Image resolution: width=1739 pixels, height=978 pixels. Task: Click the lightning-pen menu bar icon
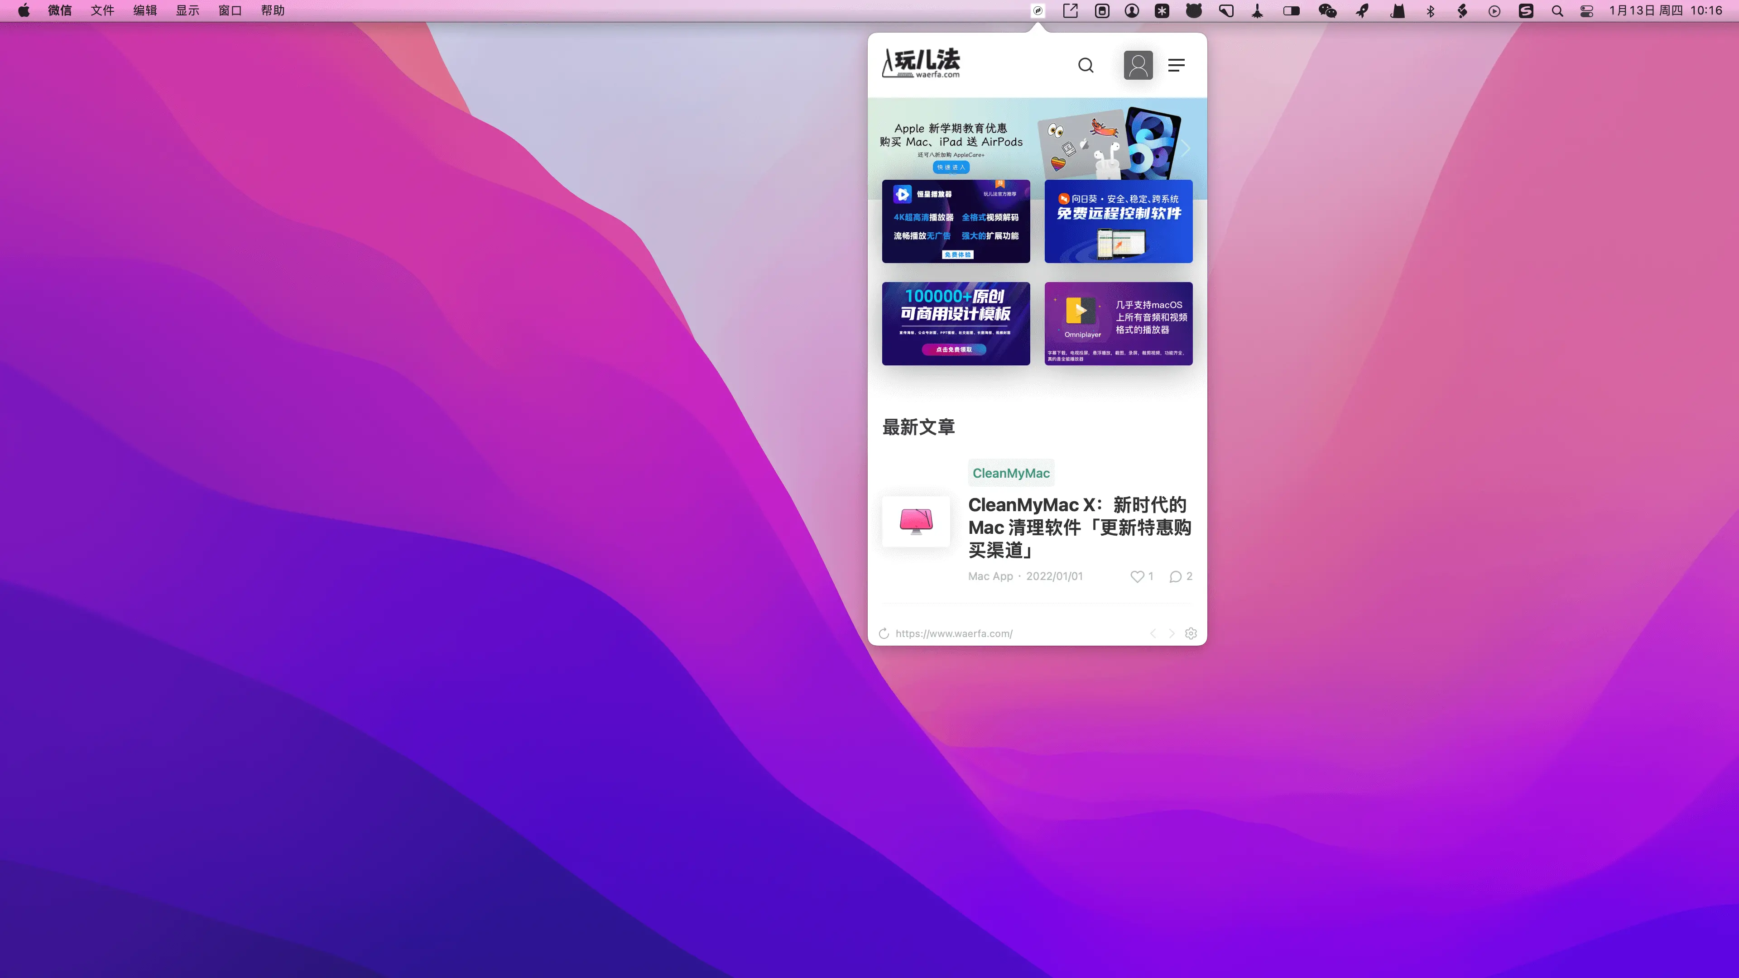pos(1462,11)
